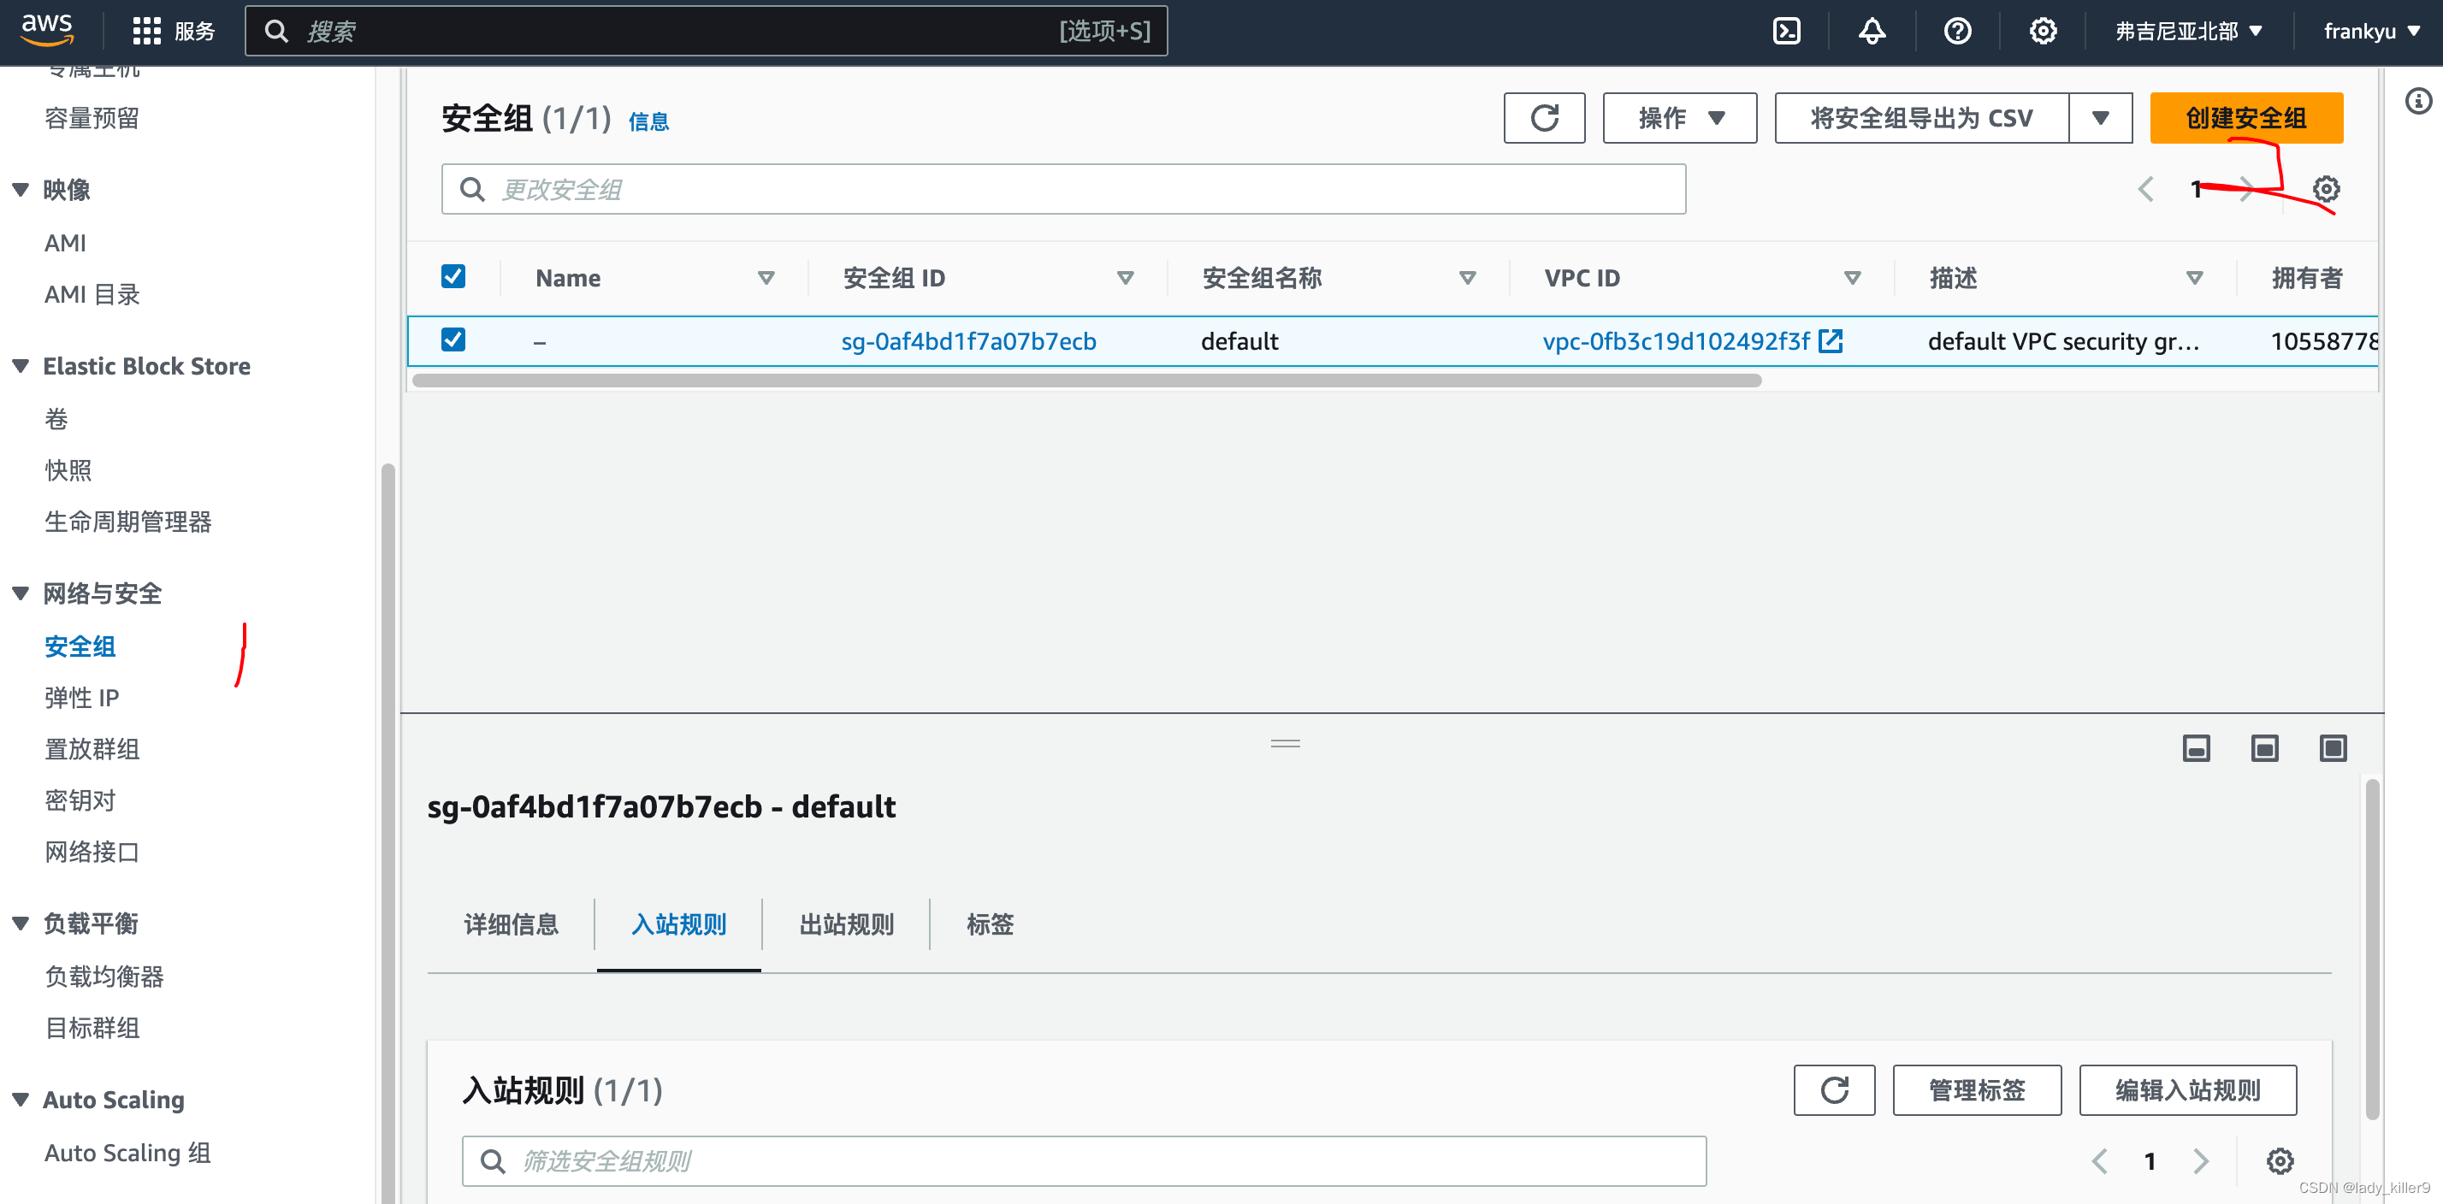
Task: Click the search magnifier in top bar
Action: (276, 32)
